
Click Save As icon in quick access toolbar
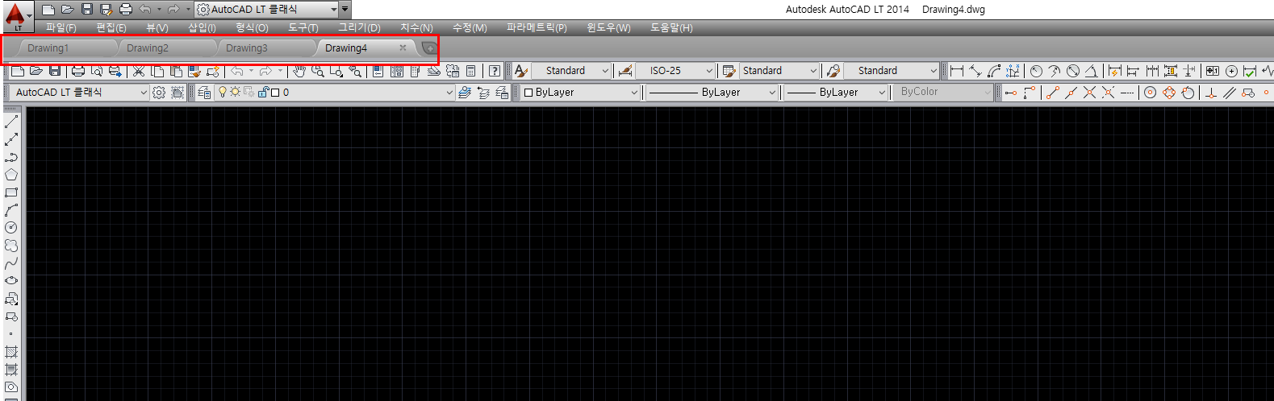coord(107,10)
